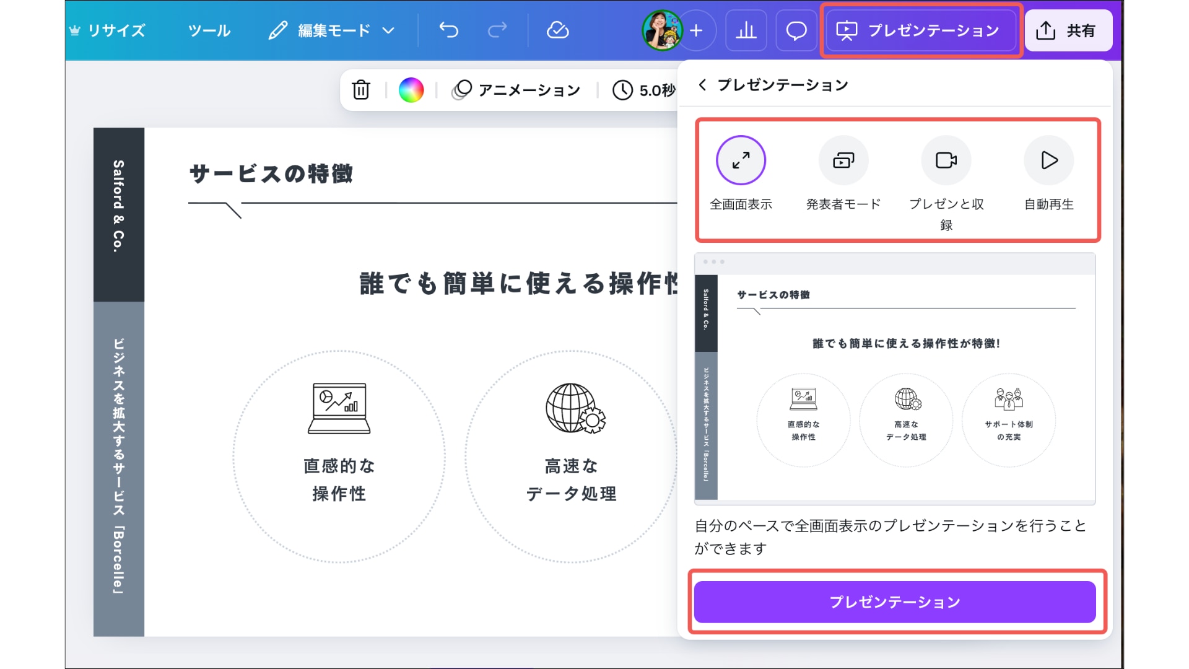Select the 全画面表示 presentation mode
The width and height of the screenshot is (1189, 669).
pyautogui.click(x=741, y=160)
